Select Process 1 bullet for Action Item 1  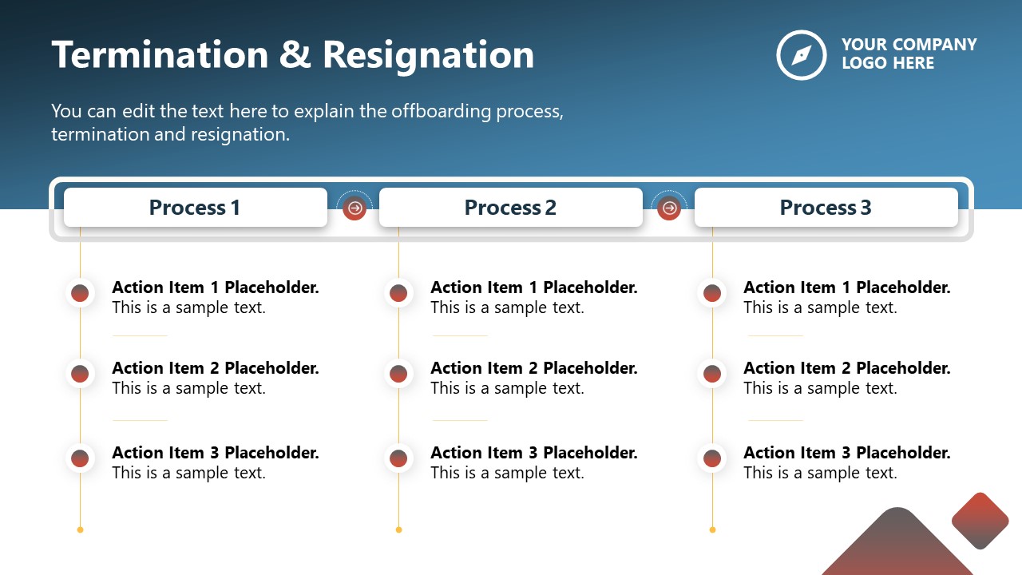tap(80, 293)
